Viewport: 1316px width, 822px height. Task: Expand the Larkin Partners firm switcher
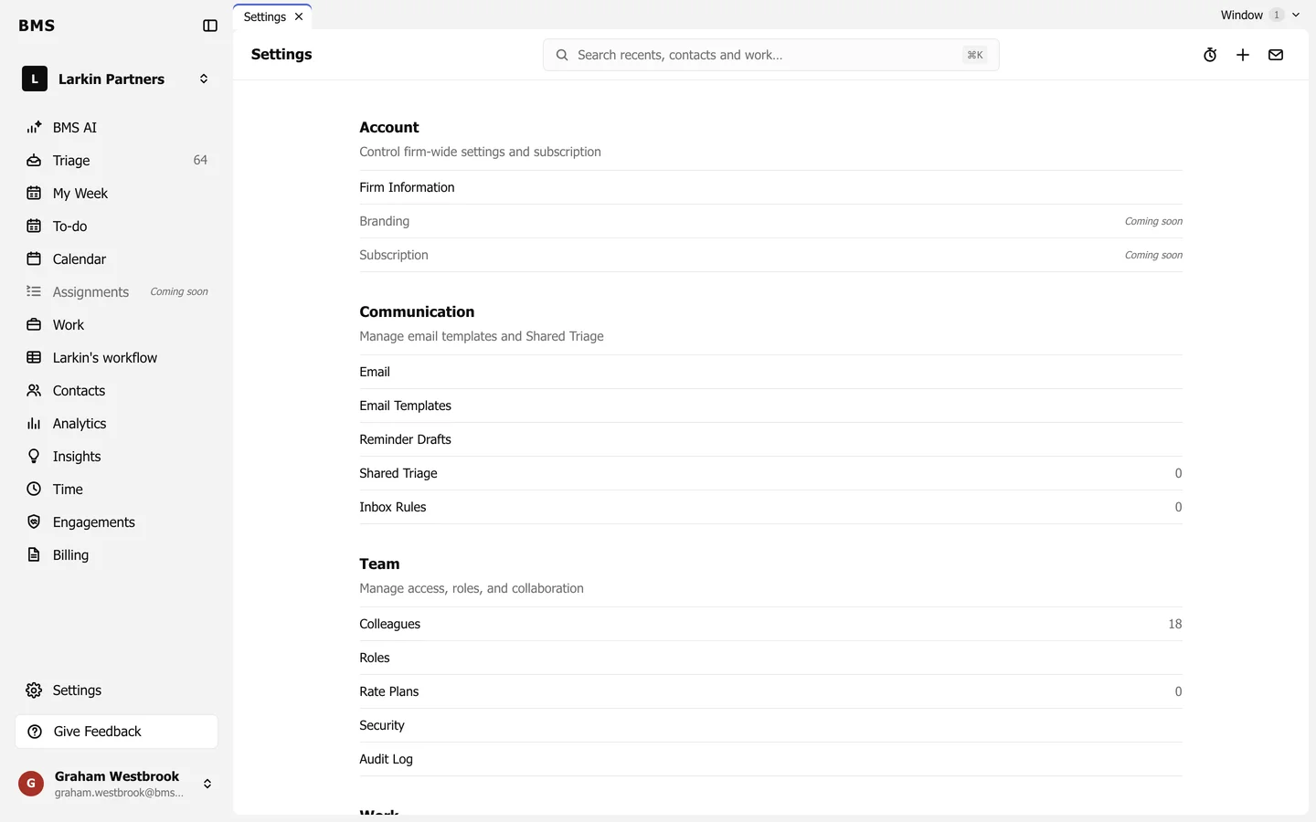204,79
